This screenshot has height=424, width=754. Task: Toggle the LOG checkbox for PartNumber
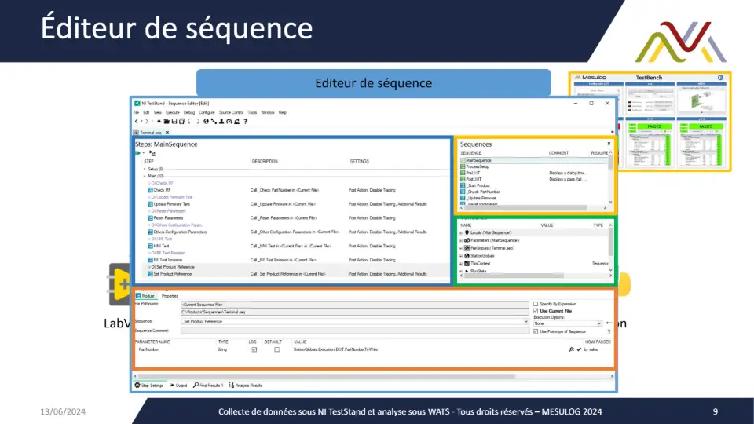[x=254, y=350]
